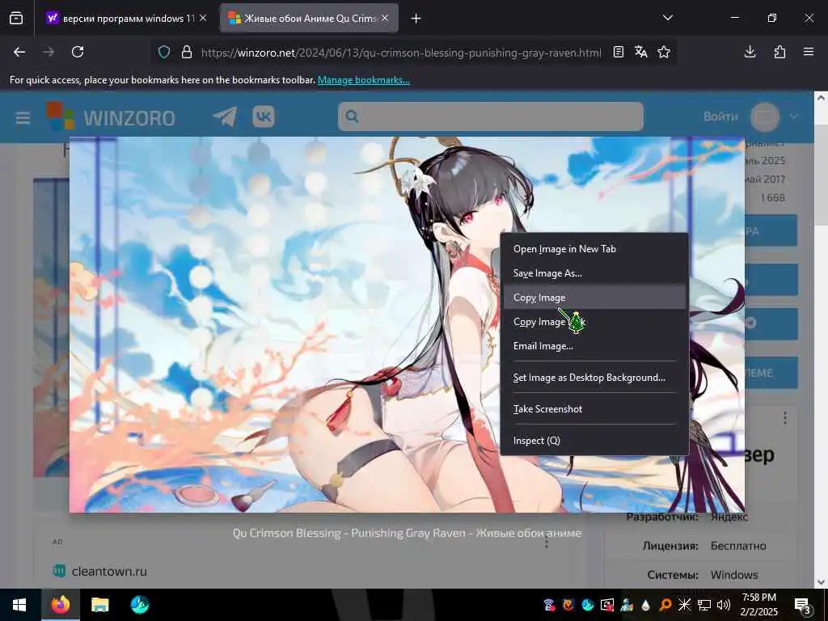Click the "Бесплатно" license value

click(738, 546)
